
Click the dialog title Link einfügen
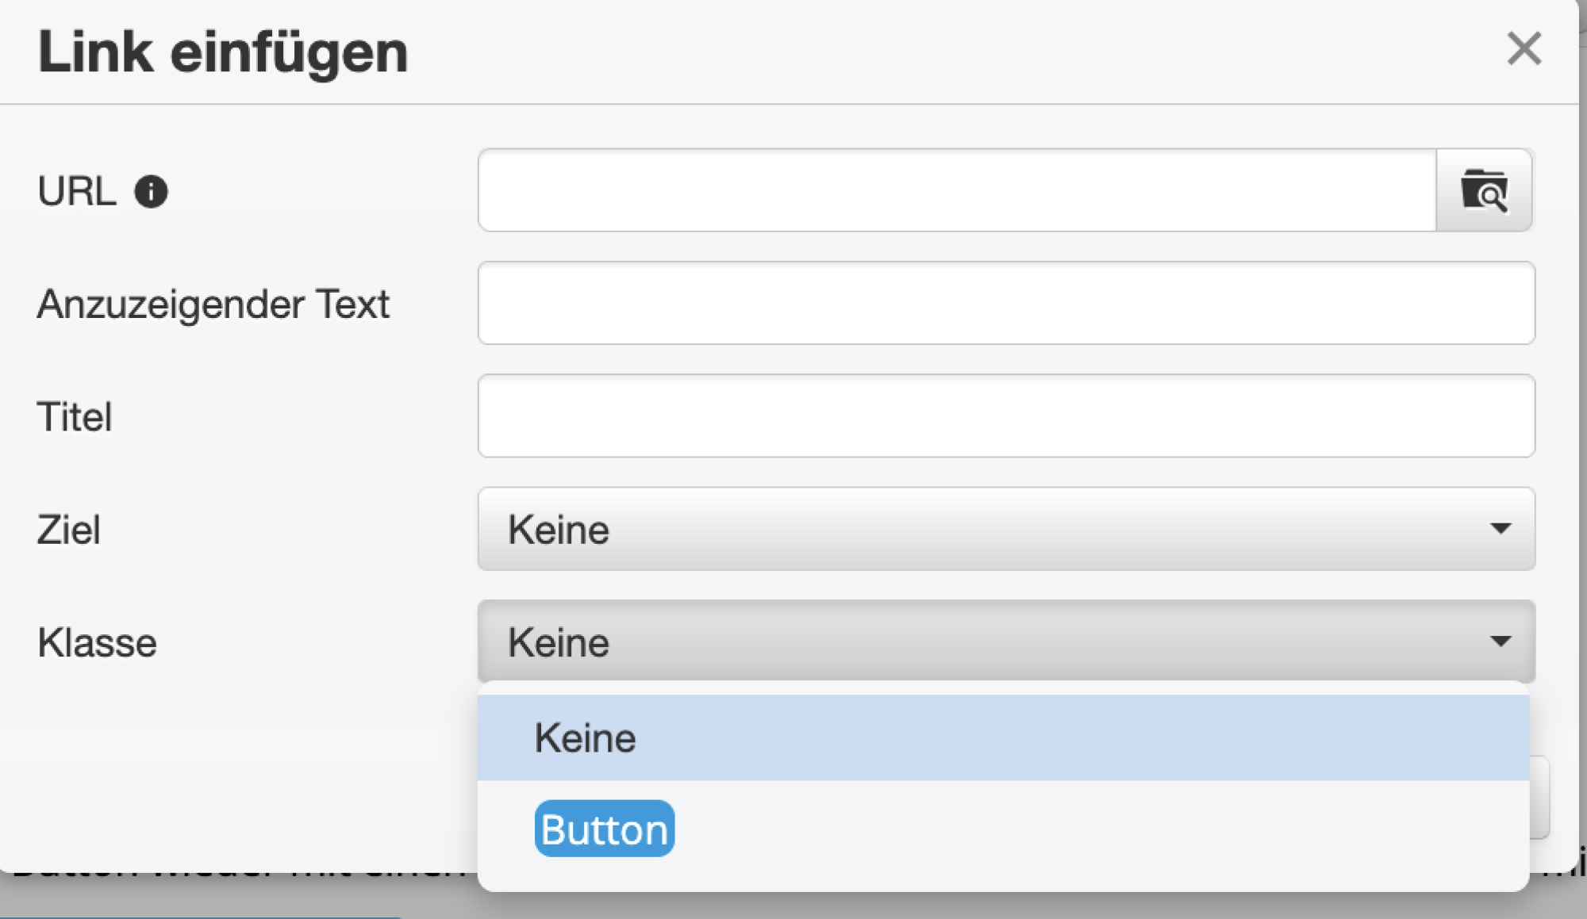224,52
